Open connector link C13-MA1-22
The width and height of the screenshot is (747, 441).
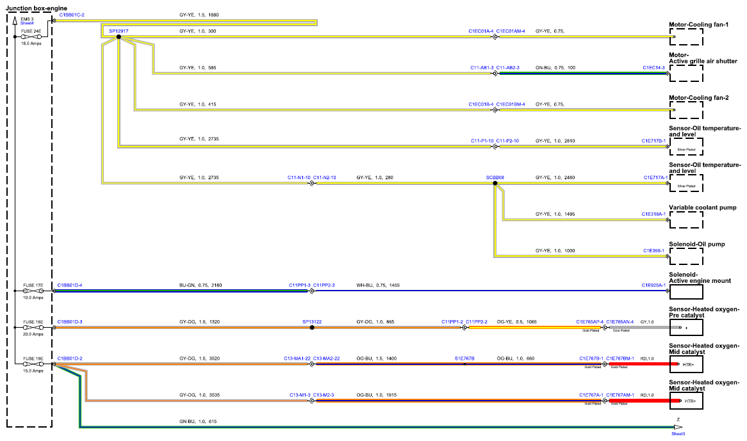pyautogui.click(x=297, y=358)
